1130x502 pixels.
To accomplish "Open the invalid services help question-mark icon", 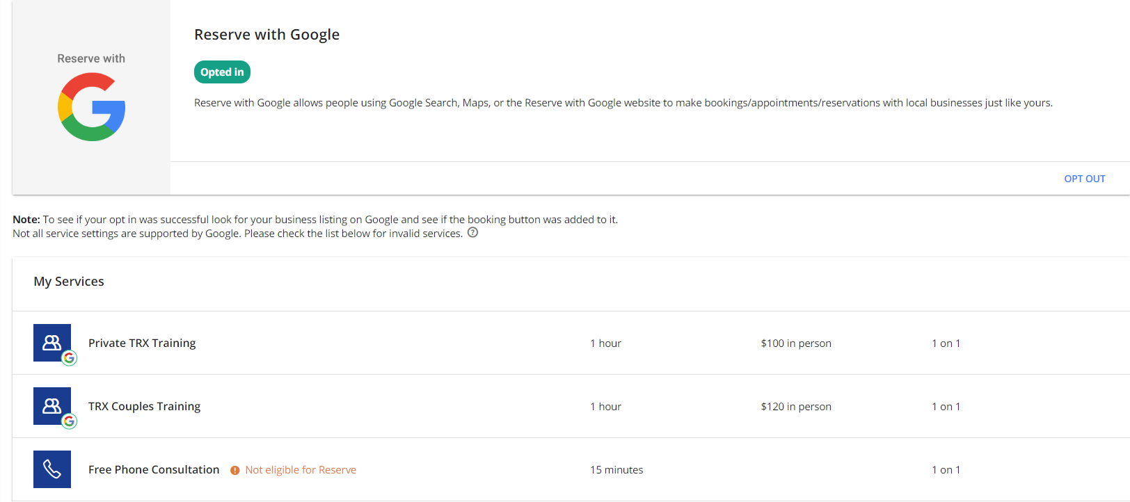I will click(472, 233).
